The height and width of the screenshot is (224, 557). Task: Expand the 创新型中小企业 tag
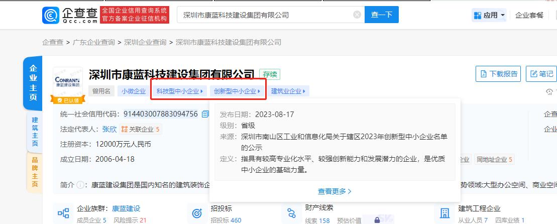tap(237, 91)
